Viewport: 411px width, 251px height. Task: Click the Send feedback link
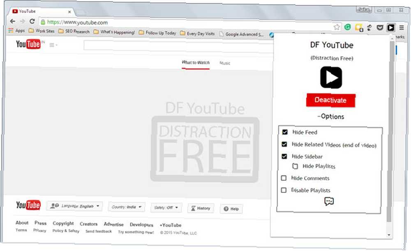99,231
